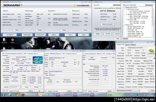Click EN language indicator in tray

pos(132,95)
